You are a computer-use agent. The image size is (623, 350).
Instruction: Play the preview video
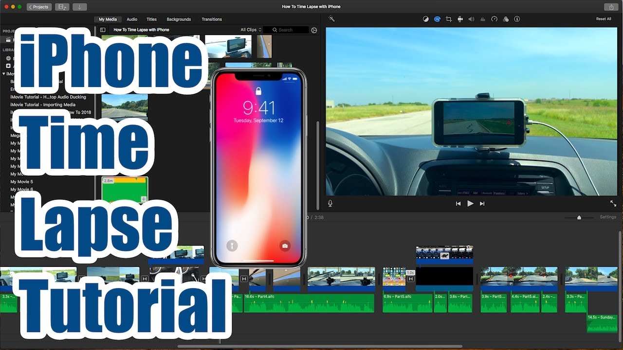click(470, 204)
